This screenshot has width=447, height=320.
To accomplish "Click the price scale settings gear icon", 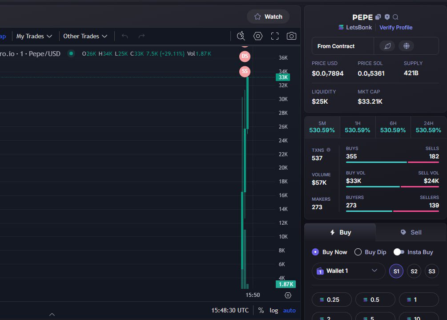I will (288, 295).
